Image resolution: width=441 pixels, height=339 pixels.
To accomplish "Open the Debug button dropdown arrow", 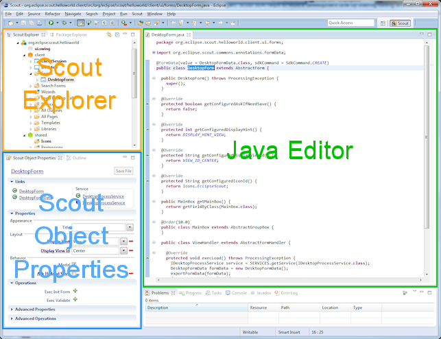I will (x=71, y=23).
